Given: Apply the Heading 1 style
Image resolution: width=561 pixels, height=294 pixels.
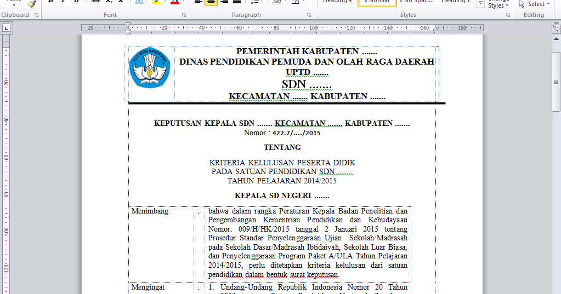Looking at the screenshot, I should [456, 2].
